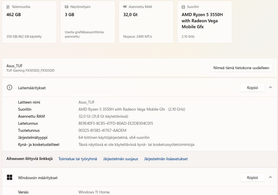Image resolution: width=278 pixels, height=195 pixels.
Task: Click the info icon beside Laitemääritykset
Action: [10, 88]
